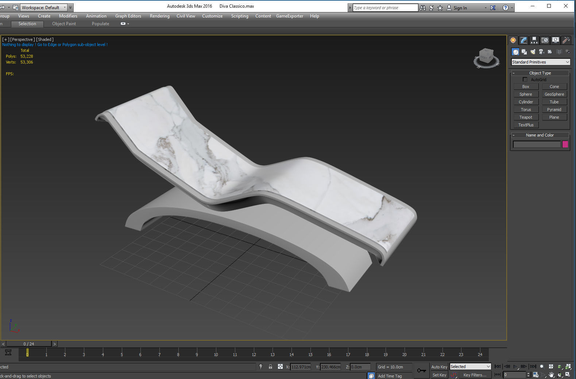The width and height of the screenshot is (576, 379).
Task: Collapse the Object Type rollout
Action: pos(540,73)
